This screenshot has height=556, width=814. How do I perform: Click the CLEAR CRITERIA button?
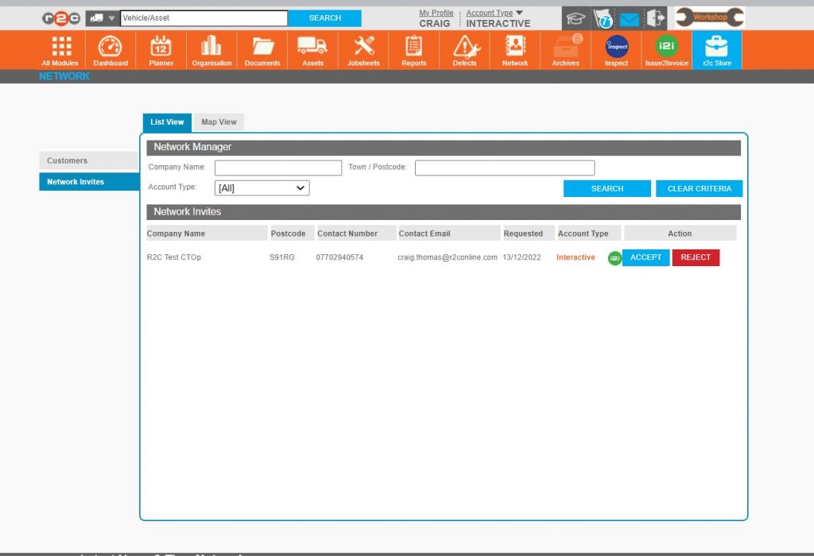coord(699,188)
